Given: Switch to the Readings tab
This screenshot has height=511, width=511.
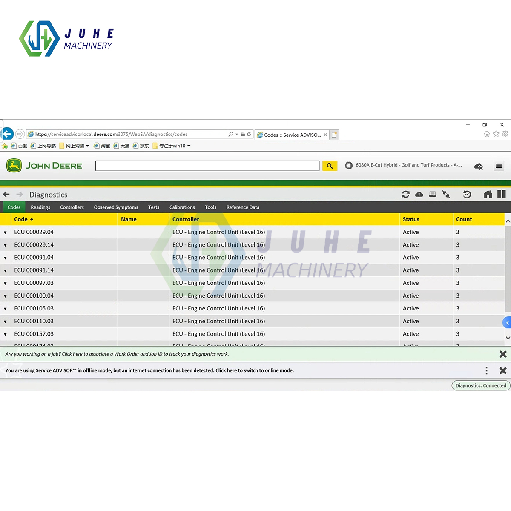Looking at the screenshot, I should [x=40, y=207].
